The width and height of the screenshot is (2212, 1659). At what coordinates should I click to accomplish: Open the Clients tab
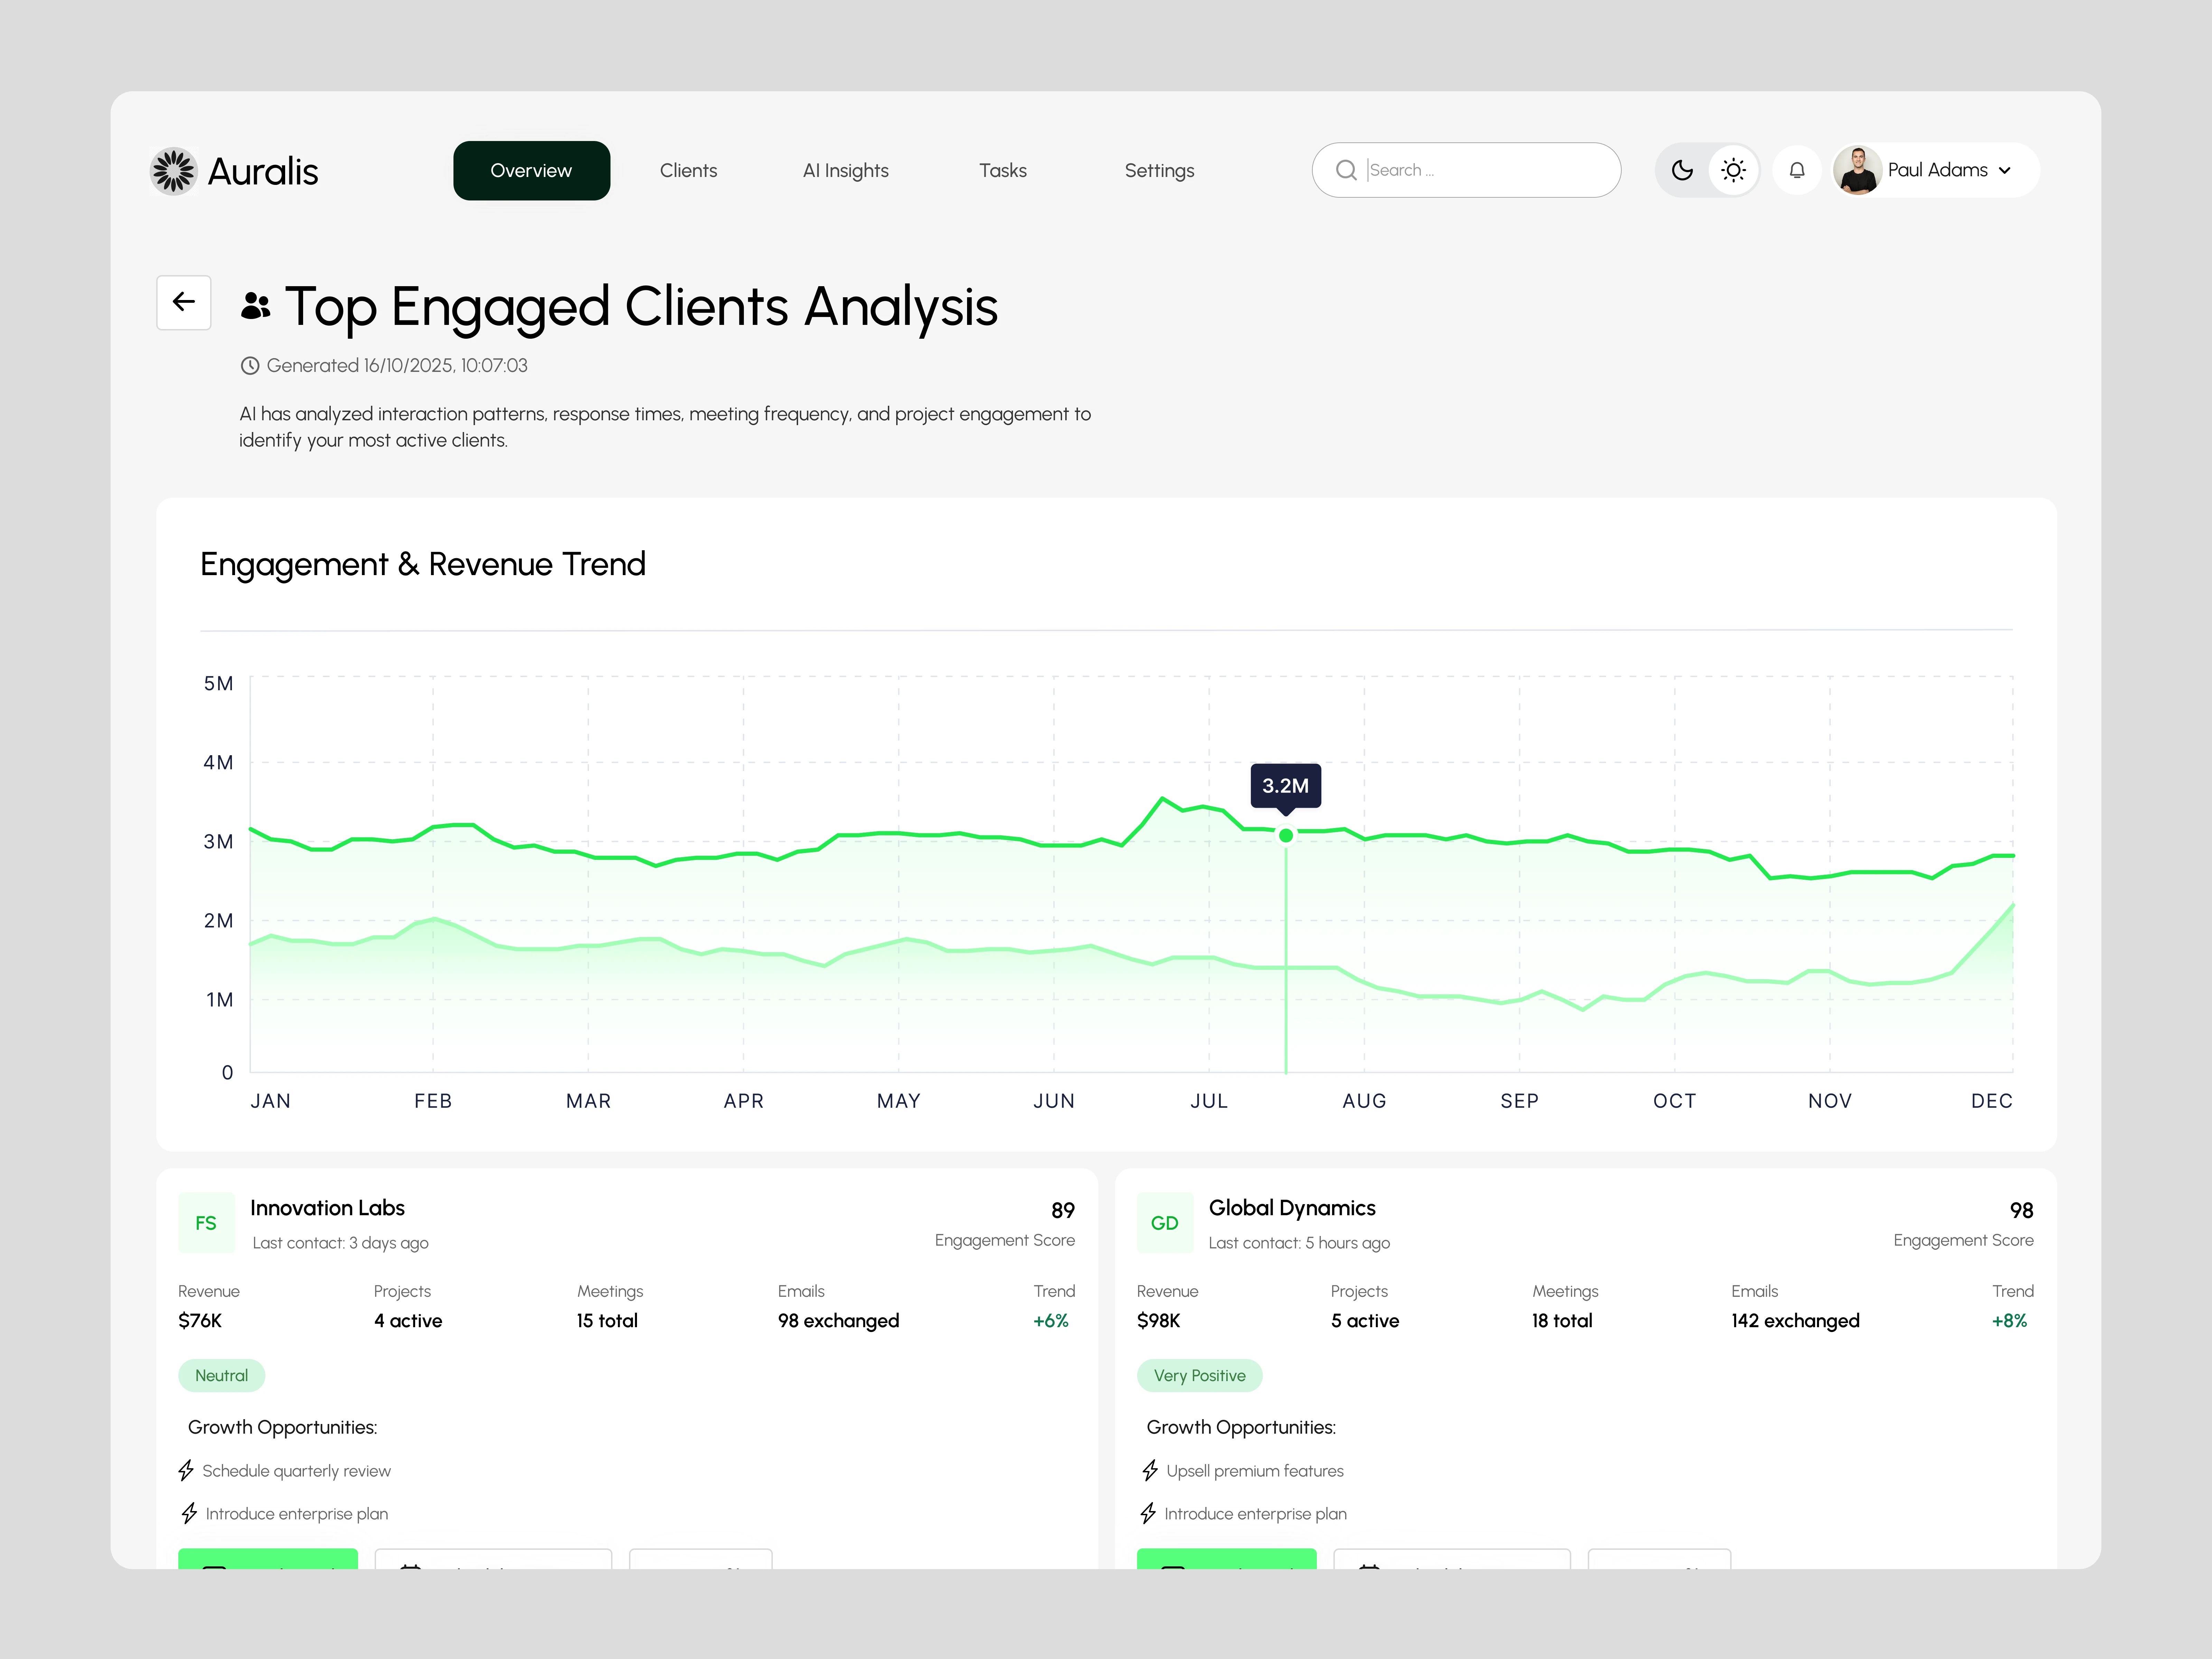[x=688, y=171]
